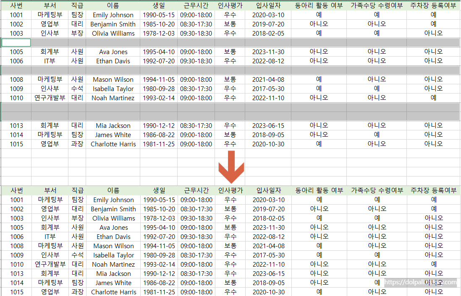Click employee ID 1015 in the bottom table

tap(17, 292)
